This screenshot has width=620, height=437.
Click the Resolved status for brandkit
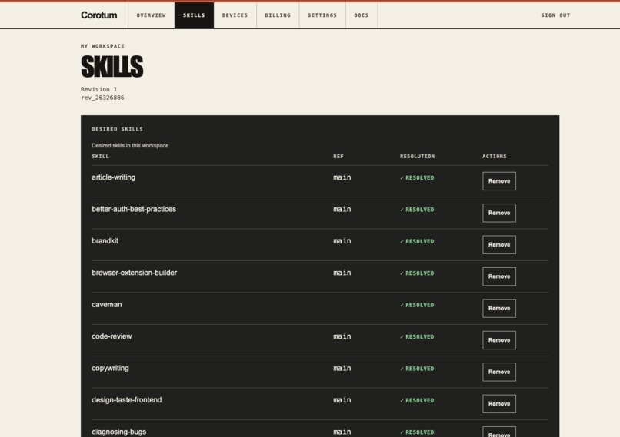point(417,242)
